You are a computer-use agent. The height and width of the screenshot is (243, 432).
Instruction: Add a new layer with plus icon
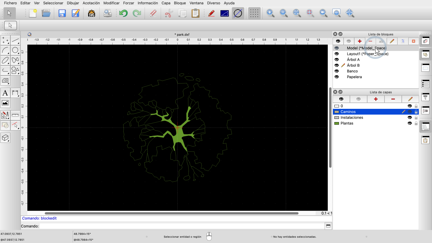(376, 99)
